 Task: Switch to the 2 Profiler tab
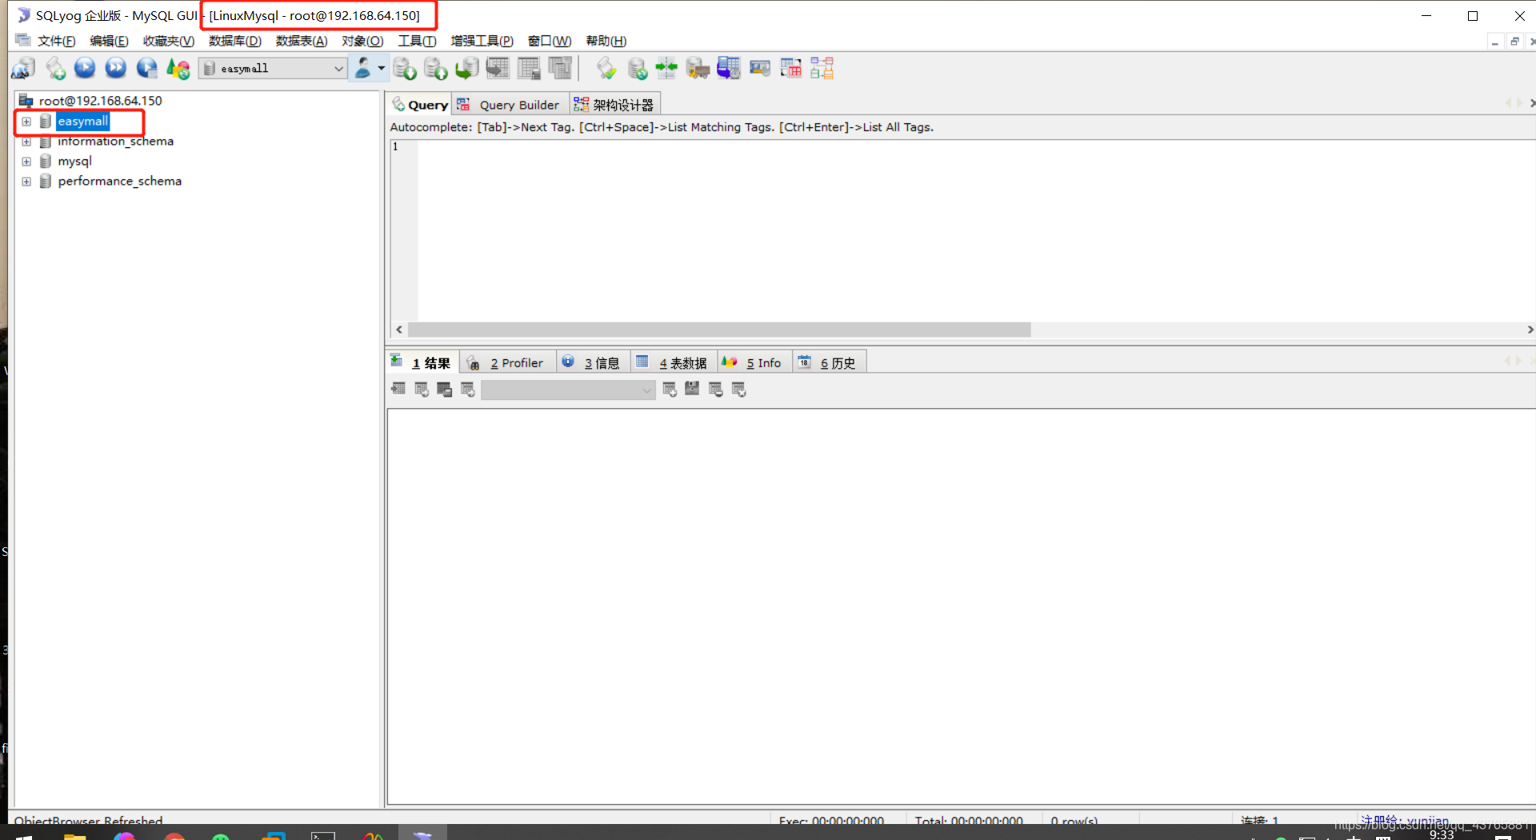[x=507, y=362]
